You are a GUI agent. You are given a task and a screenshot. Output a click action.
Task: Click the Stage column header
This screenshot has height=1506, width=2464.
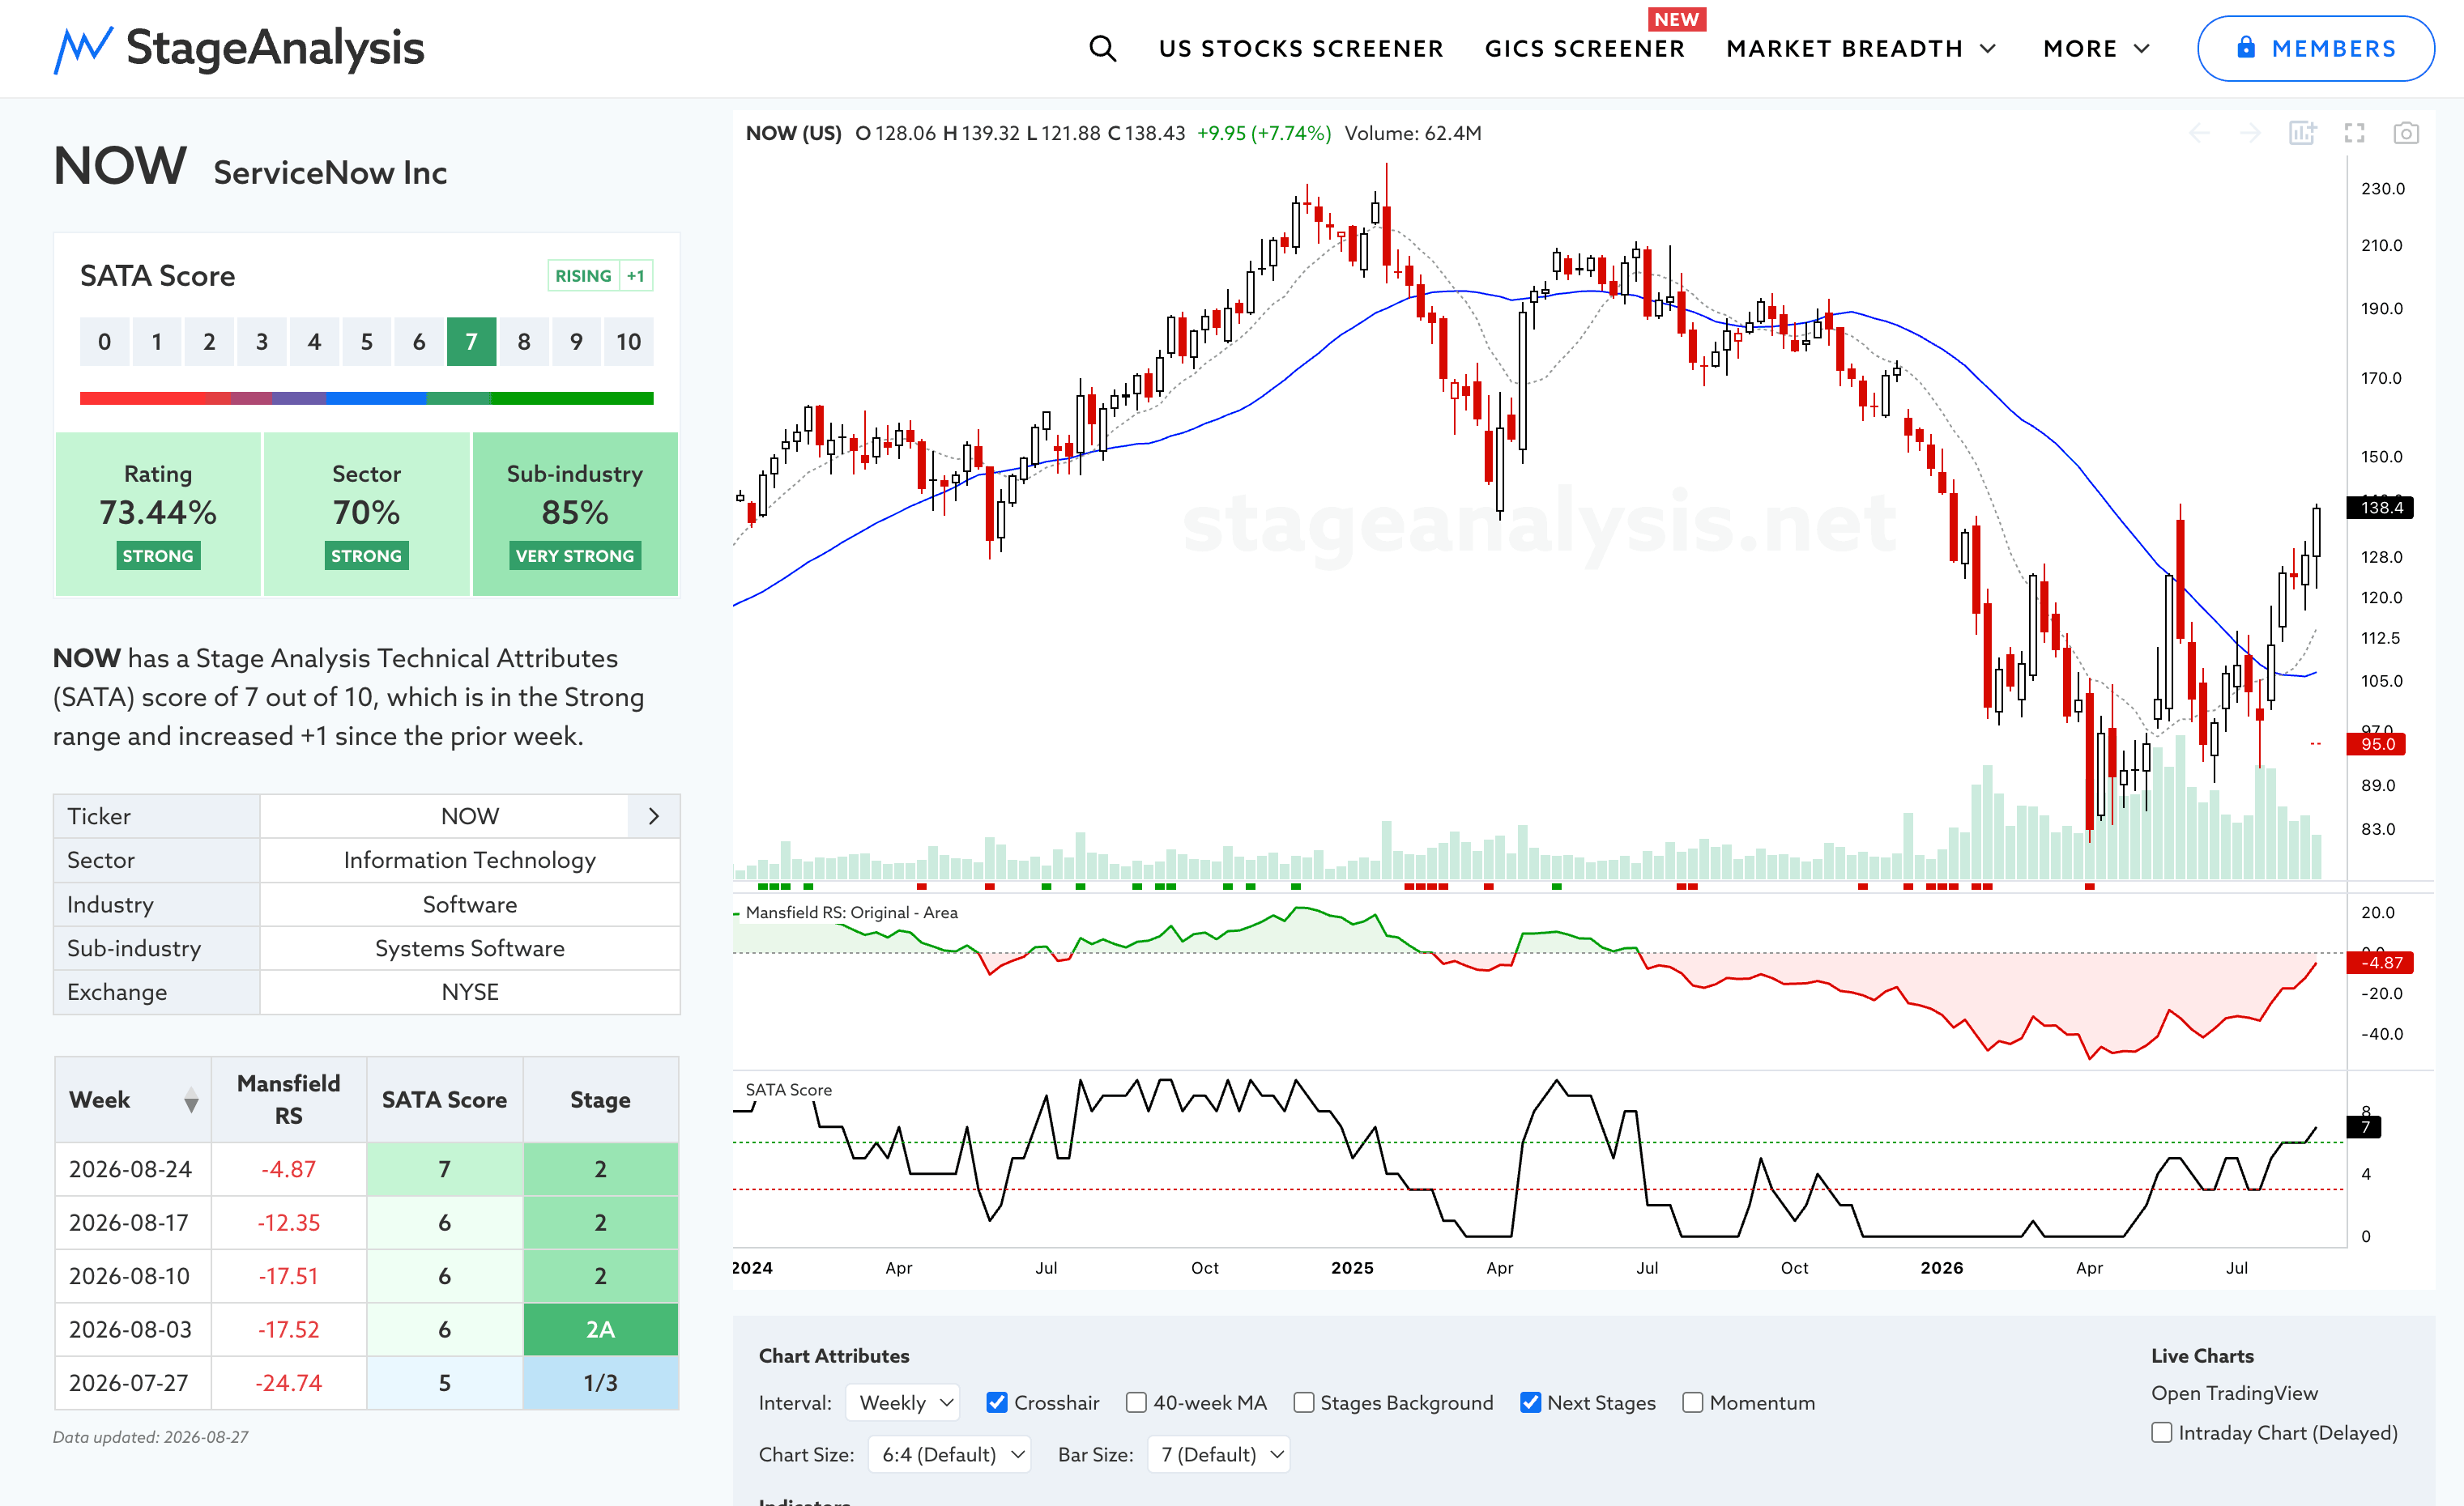(x=600, y=1100)
